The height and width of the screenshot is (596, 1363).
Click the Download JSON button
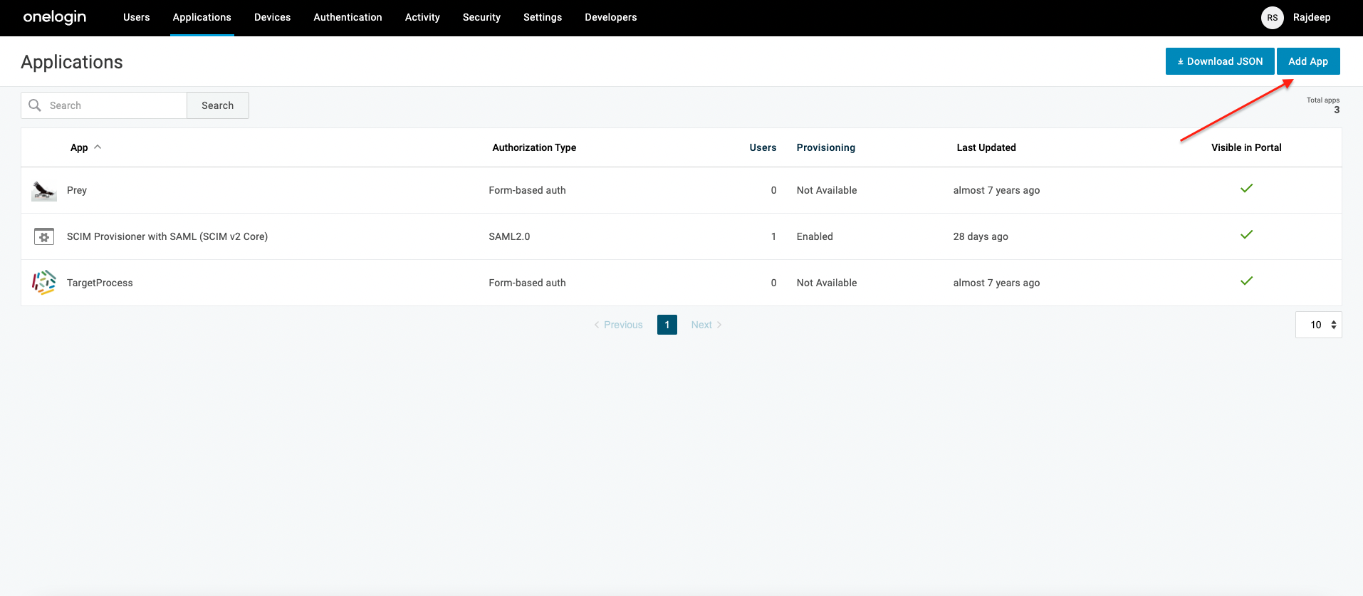1219,61
